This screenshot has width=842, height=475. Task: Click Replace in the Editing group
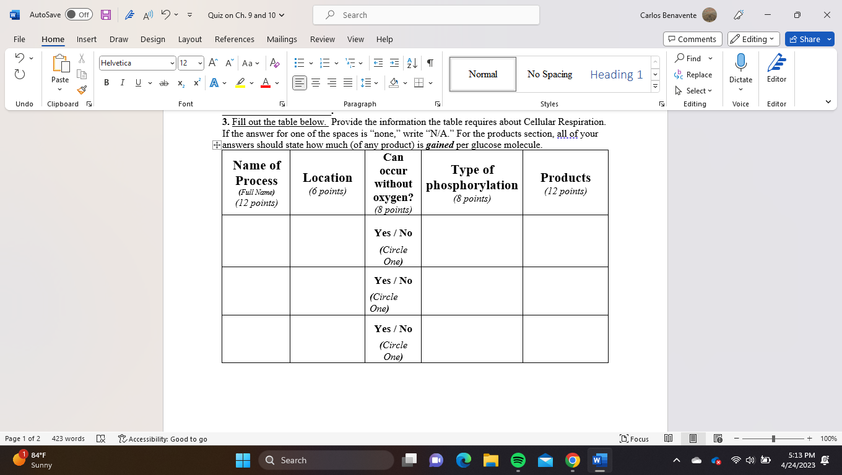tap(693, 74)
